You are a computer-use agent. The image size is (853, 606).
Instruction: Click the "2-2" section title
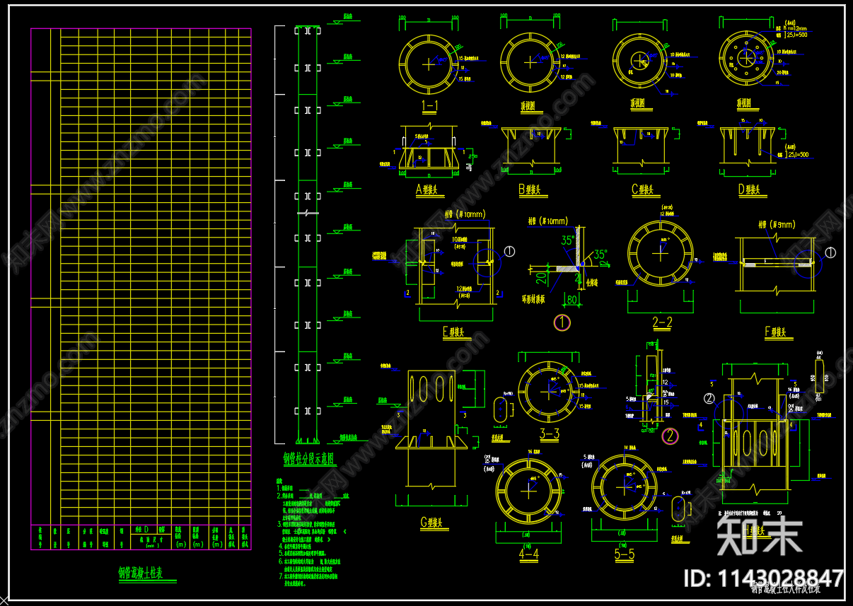tap(662, 323)
